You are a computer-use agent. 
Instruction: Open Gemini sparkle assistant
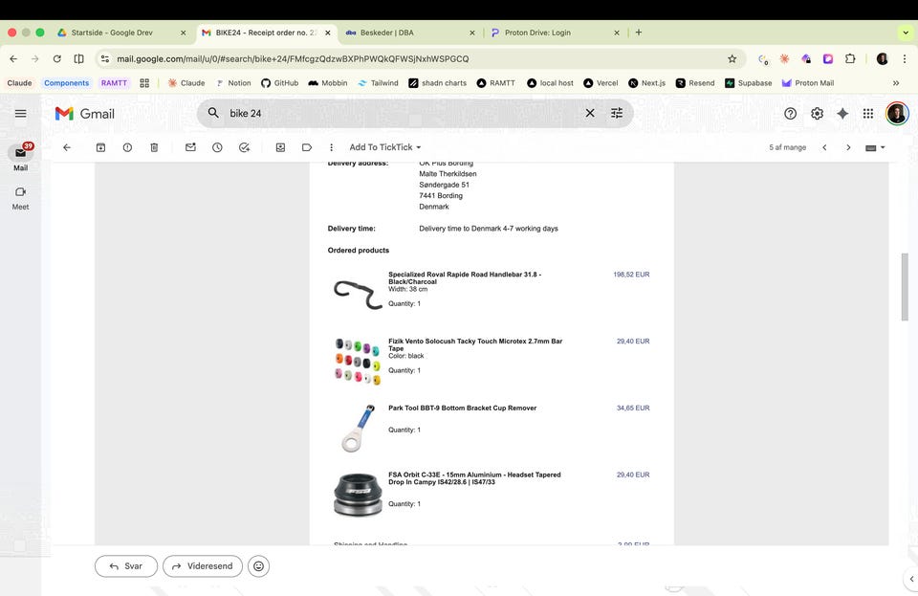coord(842,114)
